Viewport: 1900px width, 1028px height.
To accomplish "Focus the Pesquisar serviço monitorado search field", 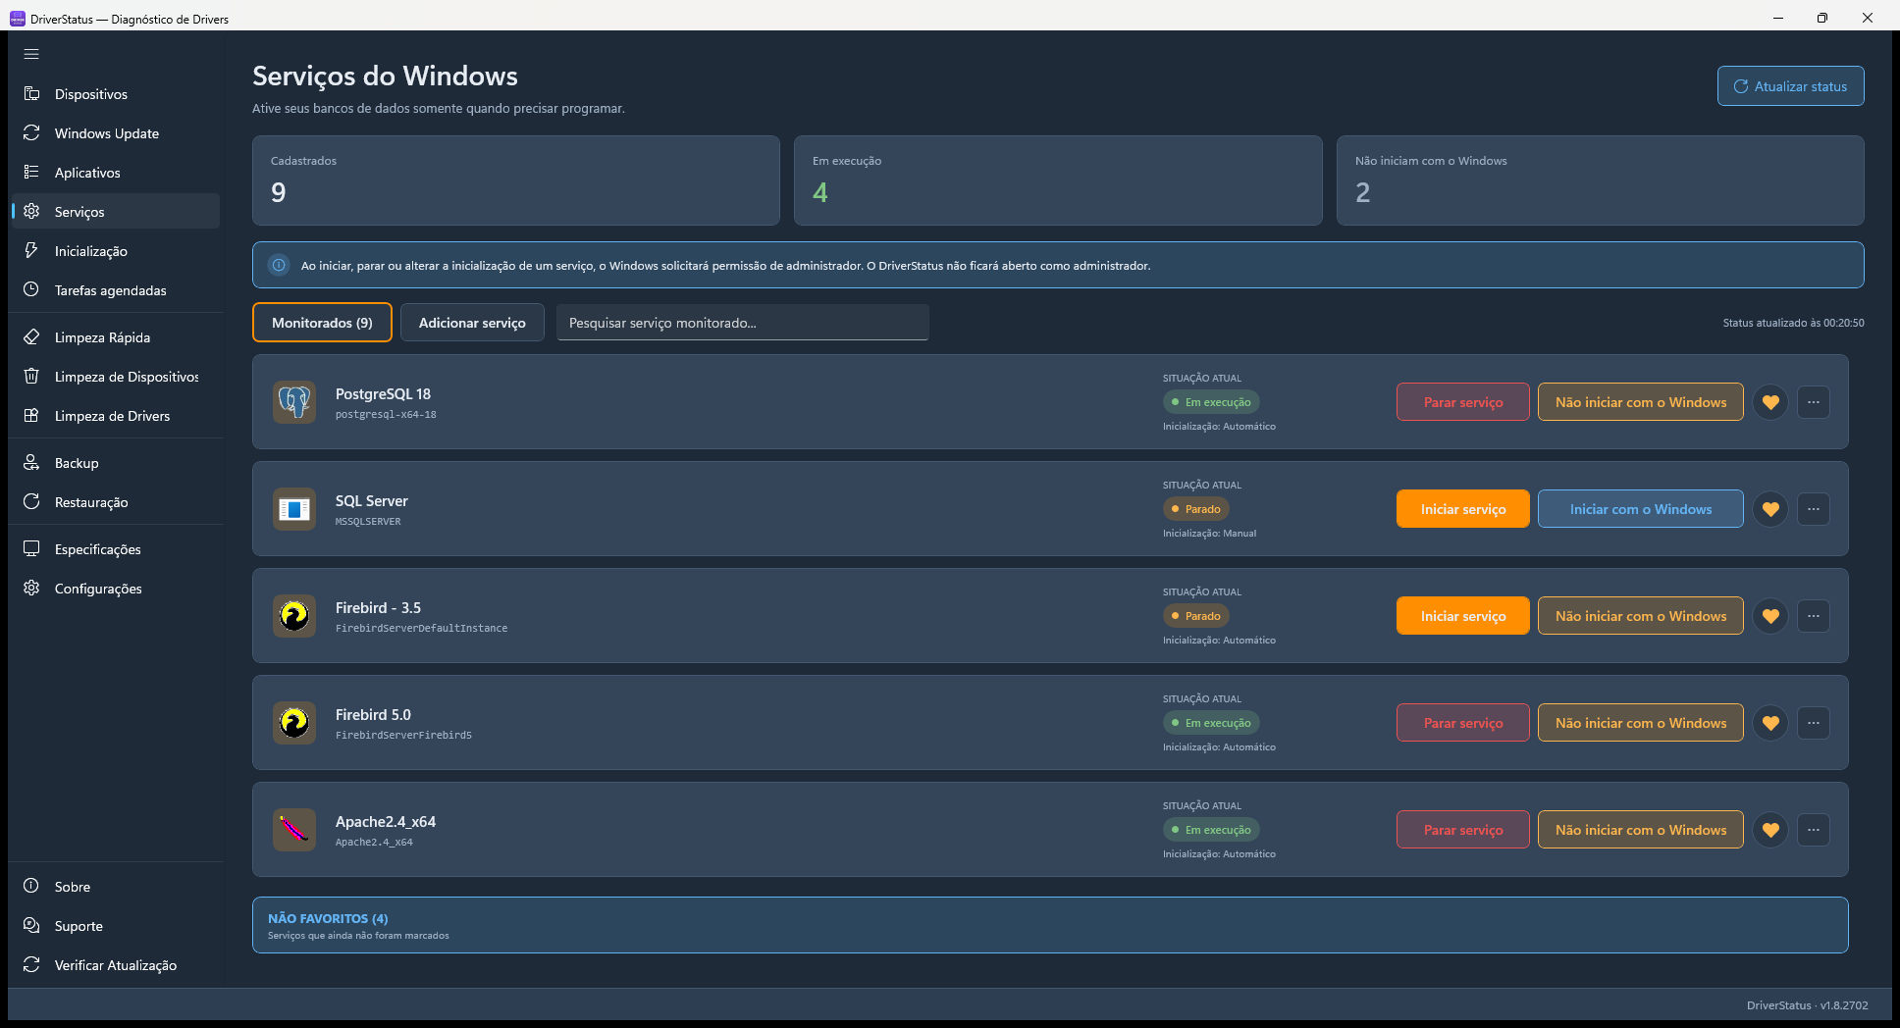I will pyautogui.click(x=742, y=323).
